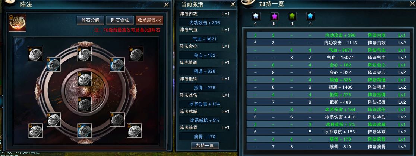Image resolution: width=416 pixels, height=156 pixels.
Task: Click the cyan star icon
Action: click(x=311, y=16)
